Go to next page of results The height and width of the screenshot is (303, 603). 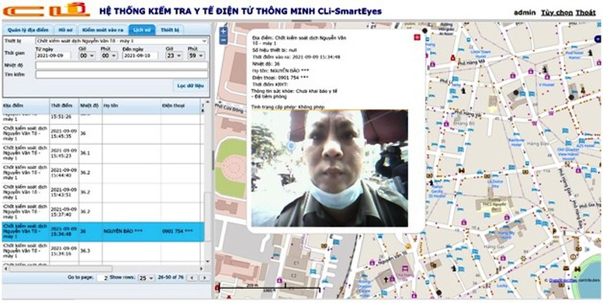click(x=205, y=277)
